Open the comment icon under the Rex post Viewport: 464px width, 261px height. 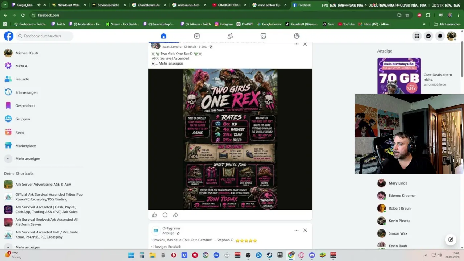[165, 215]
